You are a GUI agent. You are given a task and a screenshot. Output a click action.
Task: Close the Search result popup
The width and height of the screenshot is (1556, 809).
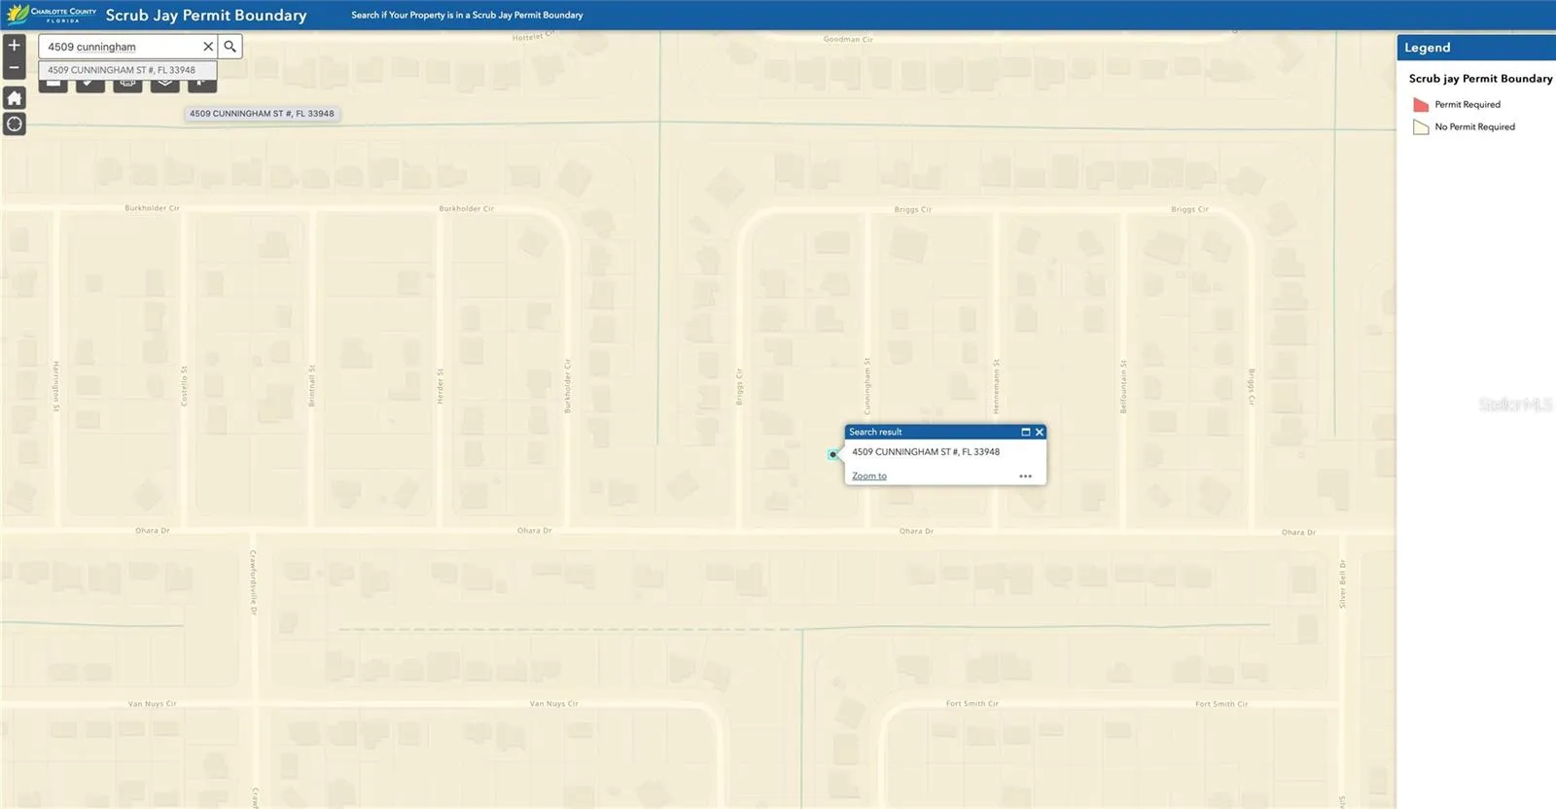(x=1039, y=432)
